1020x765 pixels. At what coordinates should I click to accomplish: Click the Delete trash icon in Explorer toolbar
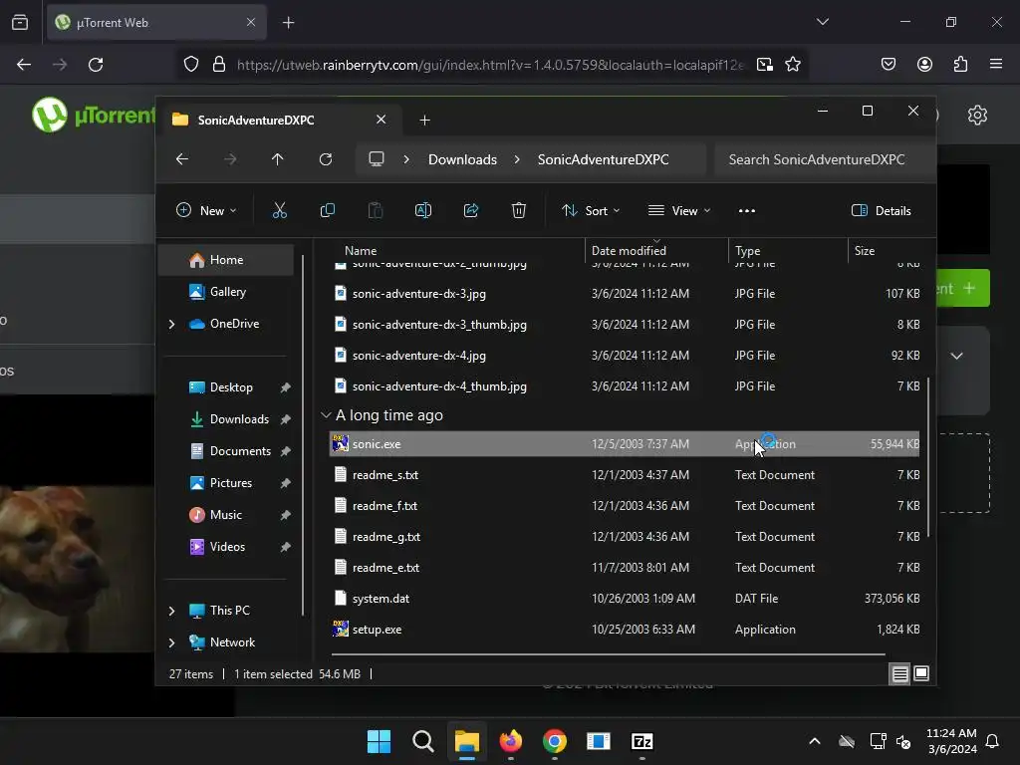[518, 210]
